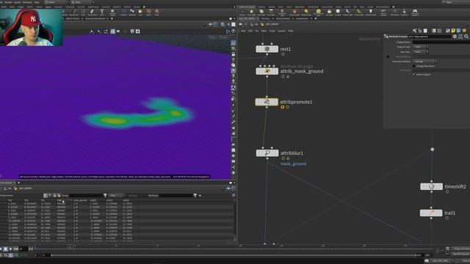470x264 pixels.
Task: Click the network editor wrench tools icon
Action: [414, 31]
